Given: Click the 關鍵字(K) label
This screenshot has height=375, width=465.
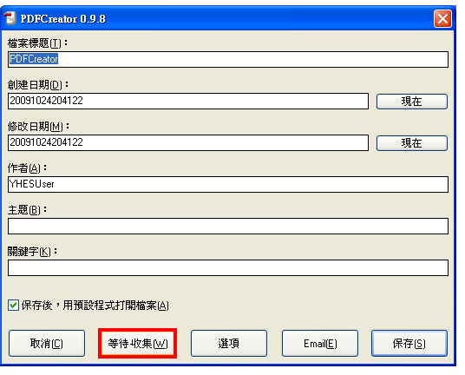Looking at the screenshot, I should 32,252.
